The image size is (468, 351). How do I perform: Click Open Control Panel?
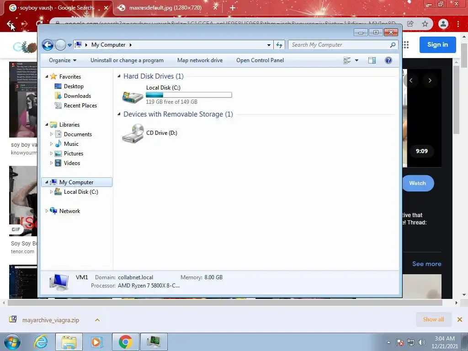(260, 60)
